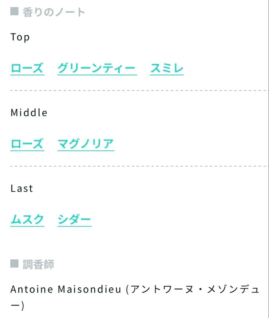Click the ローズ link under Middle

coord(27,144)
